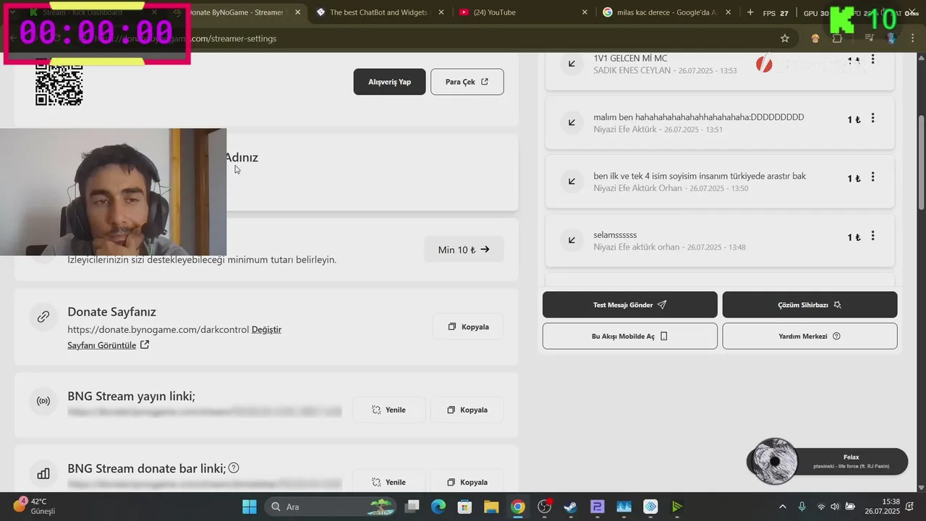Close the 'milas kac derece' Google tab
Viewport: 926px width, 521px height.
pyautogui.click(x=728, y=12)
